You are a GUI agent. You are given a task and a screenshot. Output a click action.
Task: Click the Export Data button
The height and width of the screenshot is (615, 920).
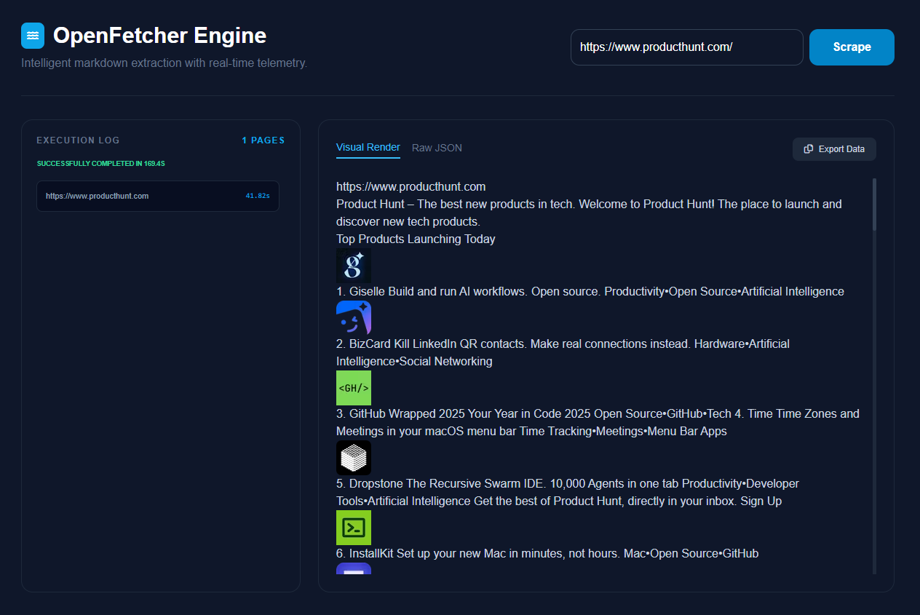tap(834, 149)
